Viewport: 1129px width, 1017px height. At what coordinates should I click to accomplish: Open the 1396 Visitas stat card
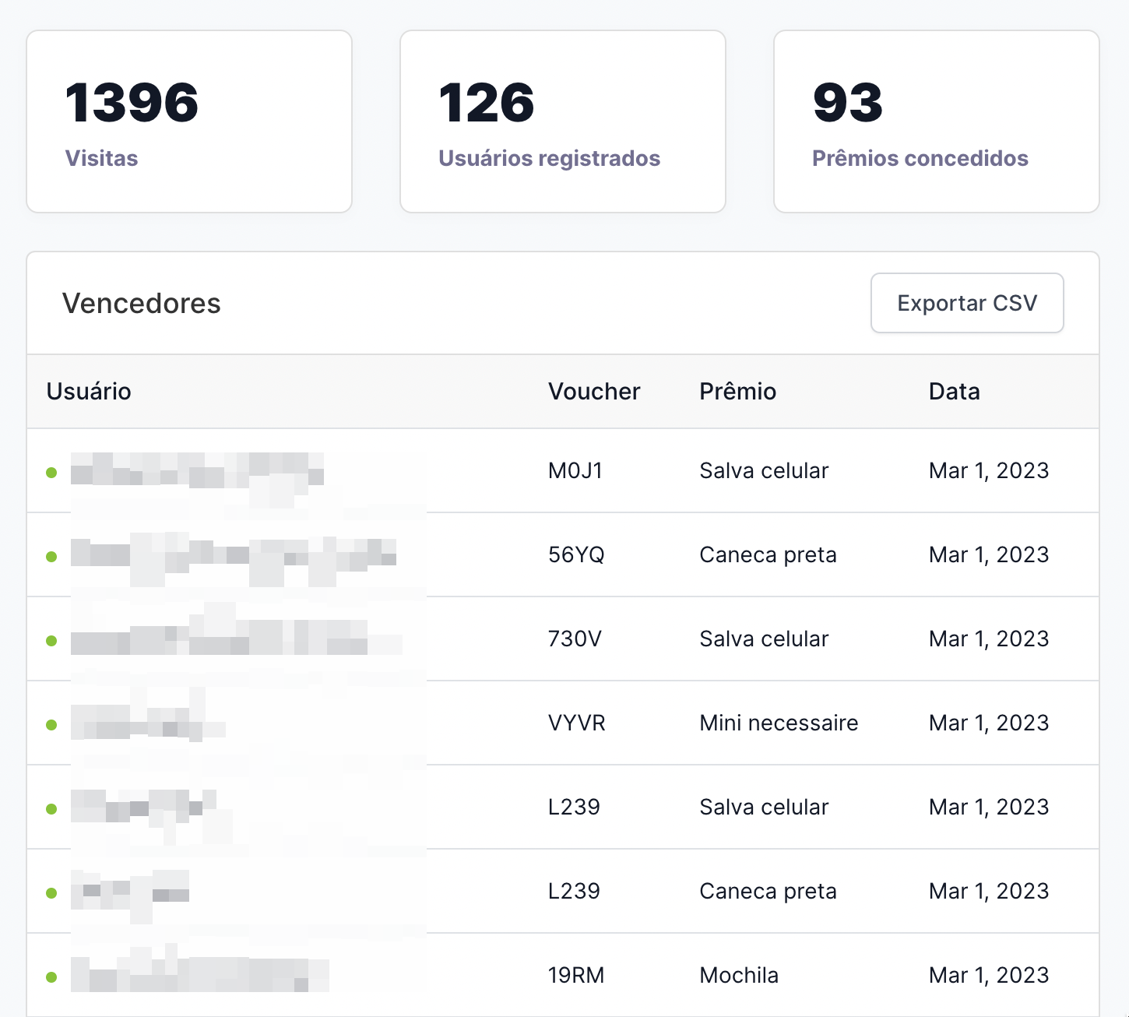click(189, 121)
